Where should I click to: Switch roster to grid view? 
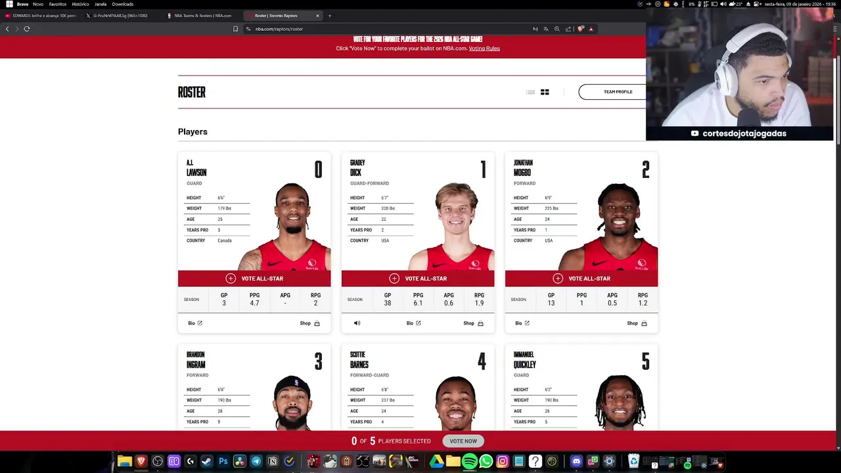click(x=545, y=92)
